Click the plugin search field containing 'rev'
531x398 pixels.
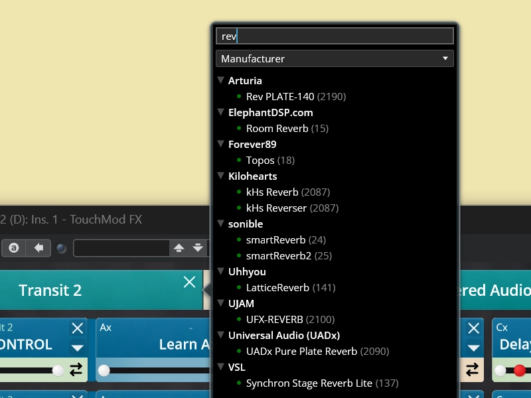click(x=335, y=36)
